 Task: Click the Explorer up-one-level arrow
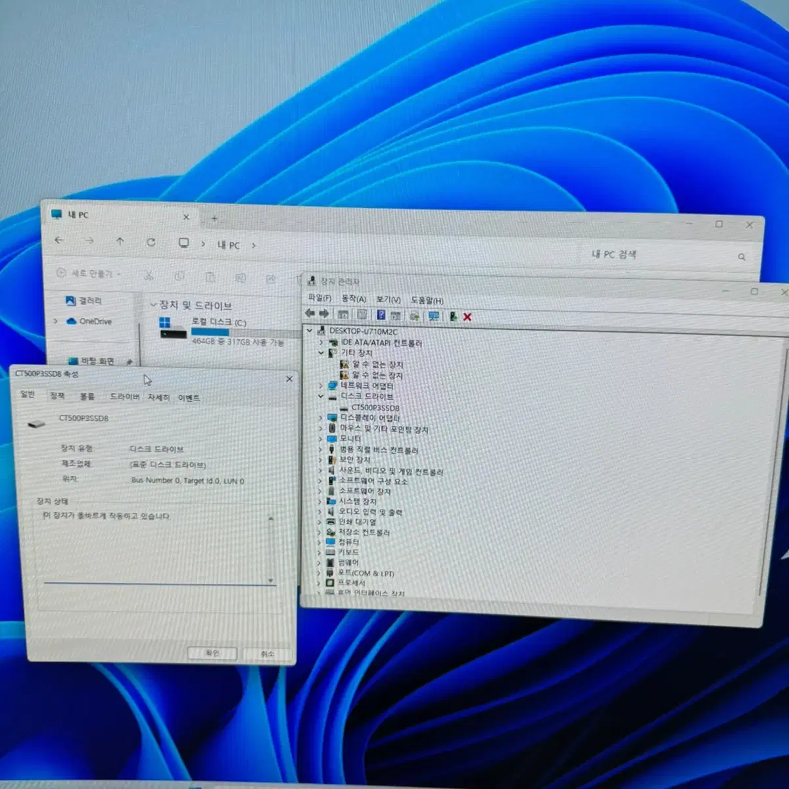click(120, 242)
